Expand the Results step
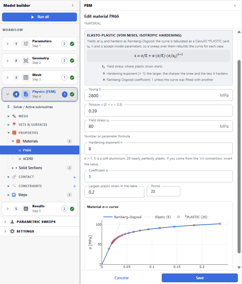242x284 pixels. coord(7,209)
